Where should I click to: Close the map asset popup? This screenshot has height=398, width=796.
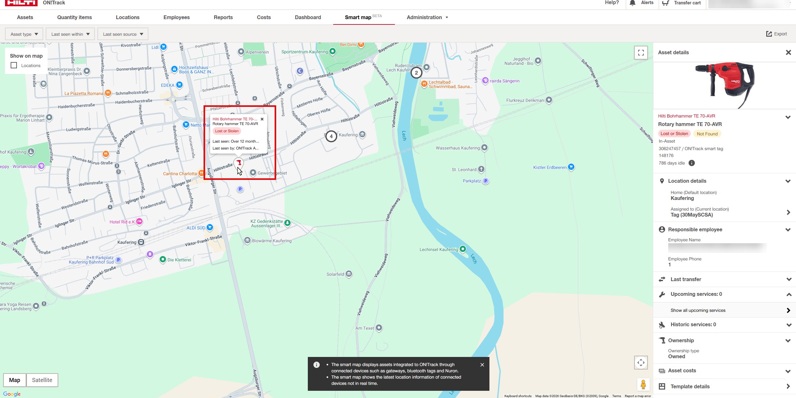pos(262,119)
